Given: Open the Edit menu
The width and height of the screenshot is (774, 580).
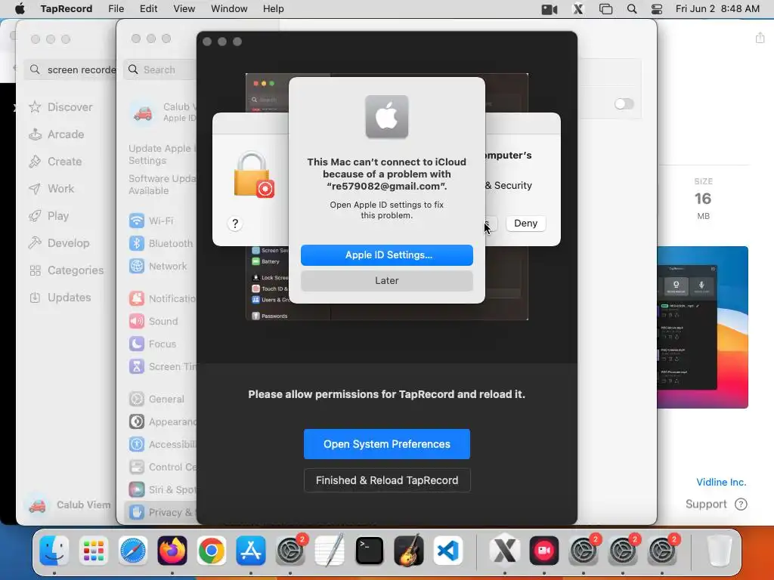Looking at the screenshot, I should click(149, 9).
